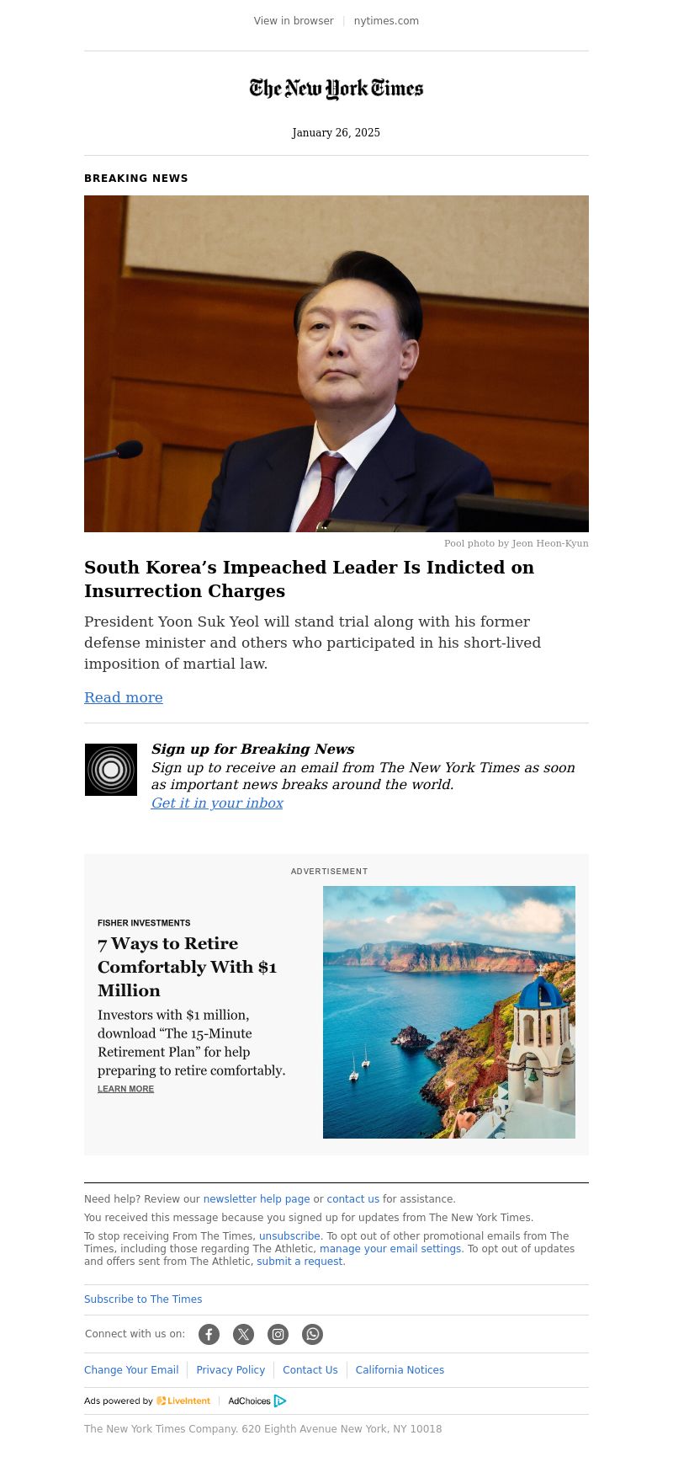The image size is (673, 1478).
Task: Click the Breaking News concentric circles icon
Action: pyautogui.click(x=111, y=770)
